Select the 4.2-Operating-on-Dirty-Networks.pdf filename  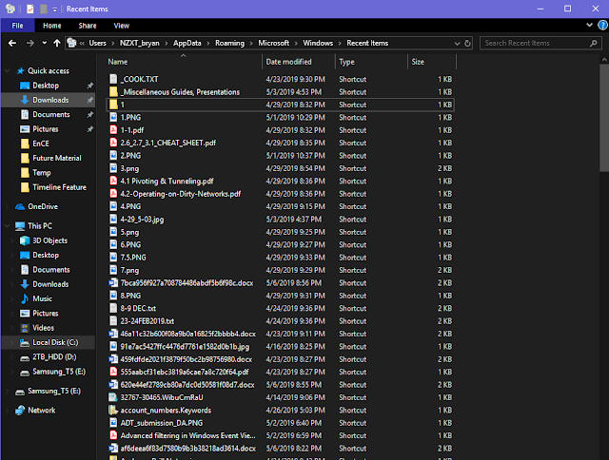click(x=181, y=194)
